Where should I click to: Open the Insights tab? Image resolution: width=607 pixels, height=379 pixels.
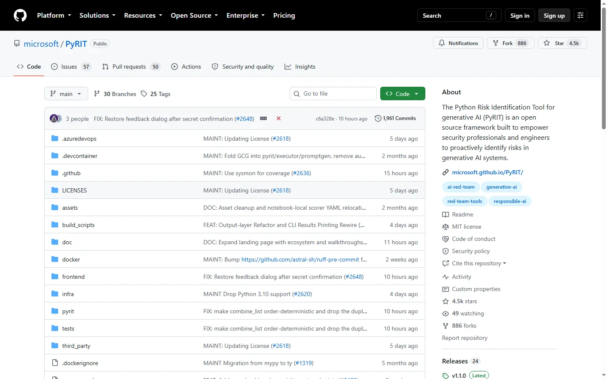point(300,67)
